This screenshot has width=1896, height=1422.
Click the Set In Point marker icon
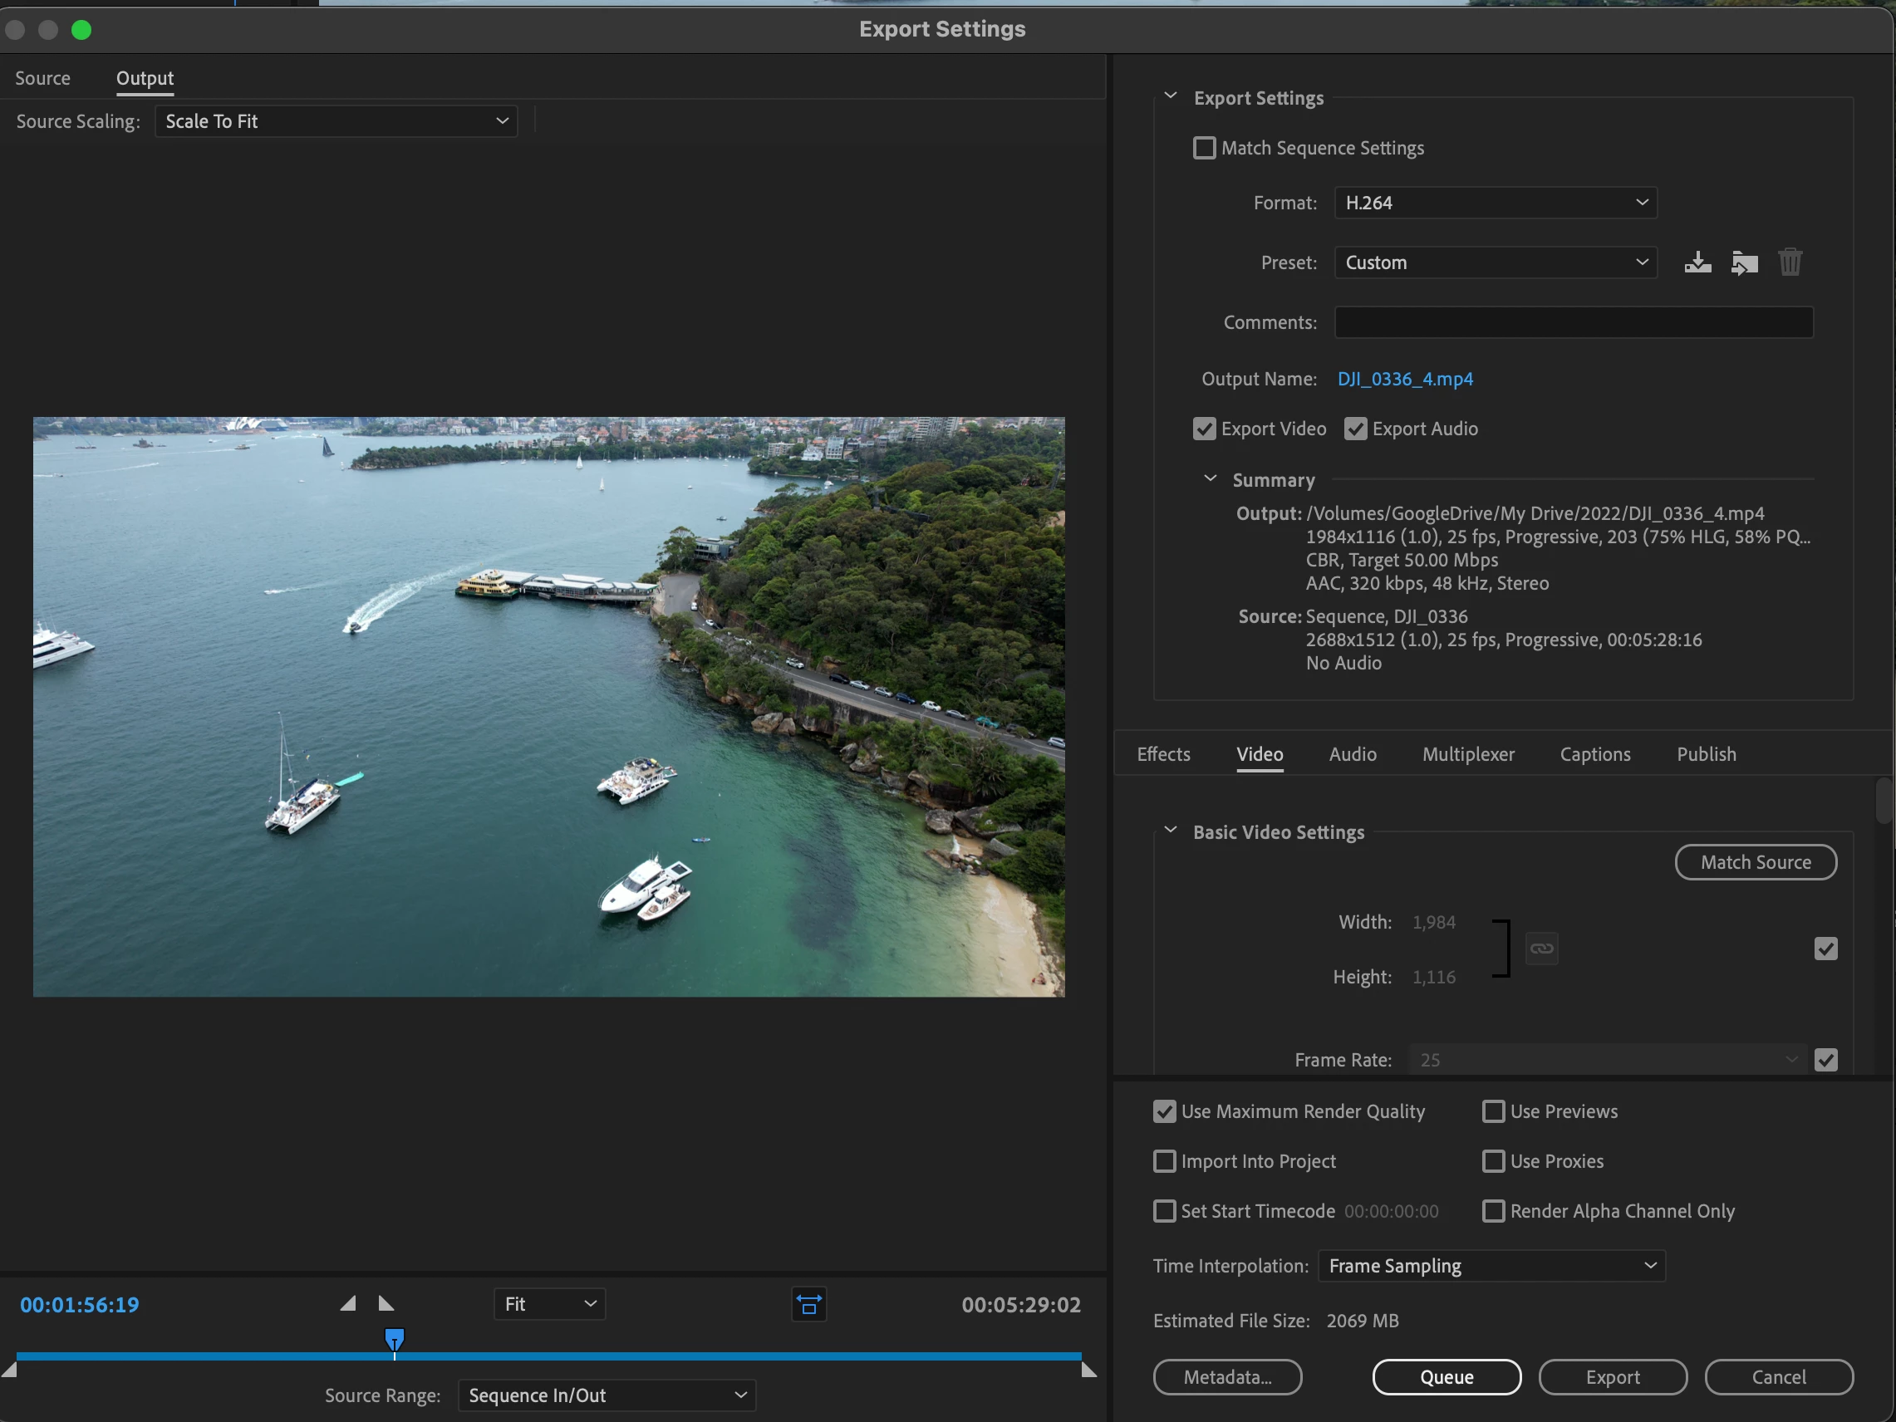pyautogui.click(x=348, y=1304)
